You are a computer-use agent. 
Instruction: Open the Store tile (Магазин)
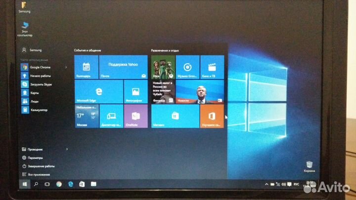tap(175, 116)
